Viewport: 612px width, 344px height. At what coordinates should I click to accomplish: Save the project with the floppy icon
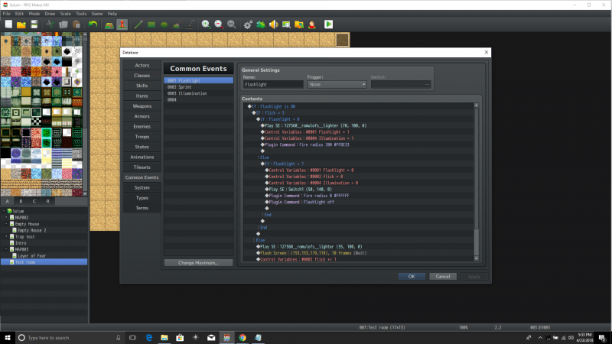34,24
